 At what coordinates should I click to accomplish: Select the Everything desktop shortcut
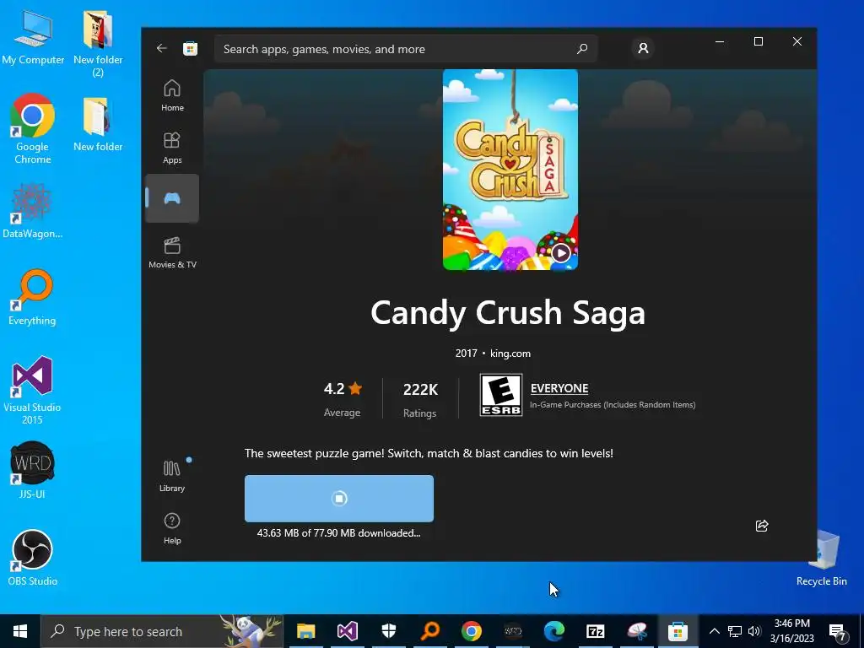click(x=33, y=298)
